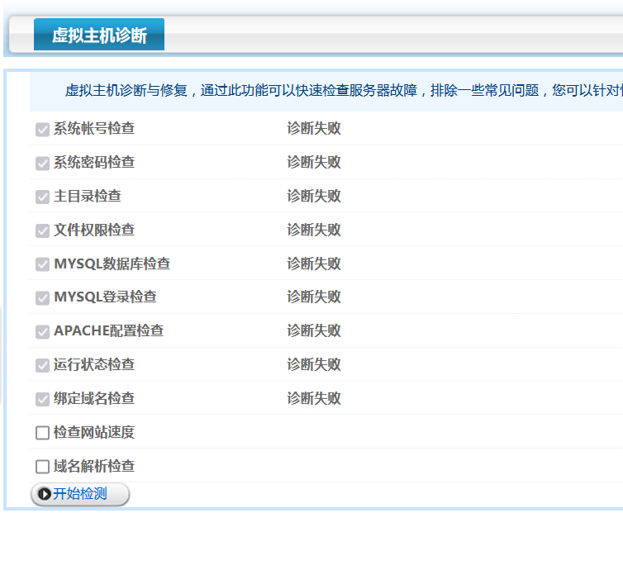Click the 虚拟主机诊断与修复 description banner

[331, 91]
